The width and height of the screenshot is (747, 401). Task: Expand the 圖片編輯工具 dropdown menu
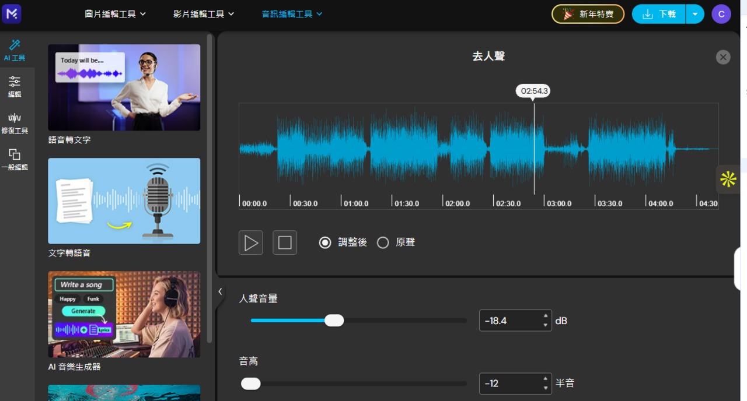pos(115,14)
